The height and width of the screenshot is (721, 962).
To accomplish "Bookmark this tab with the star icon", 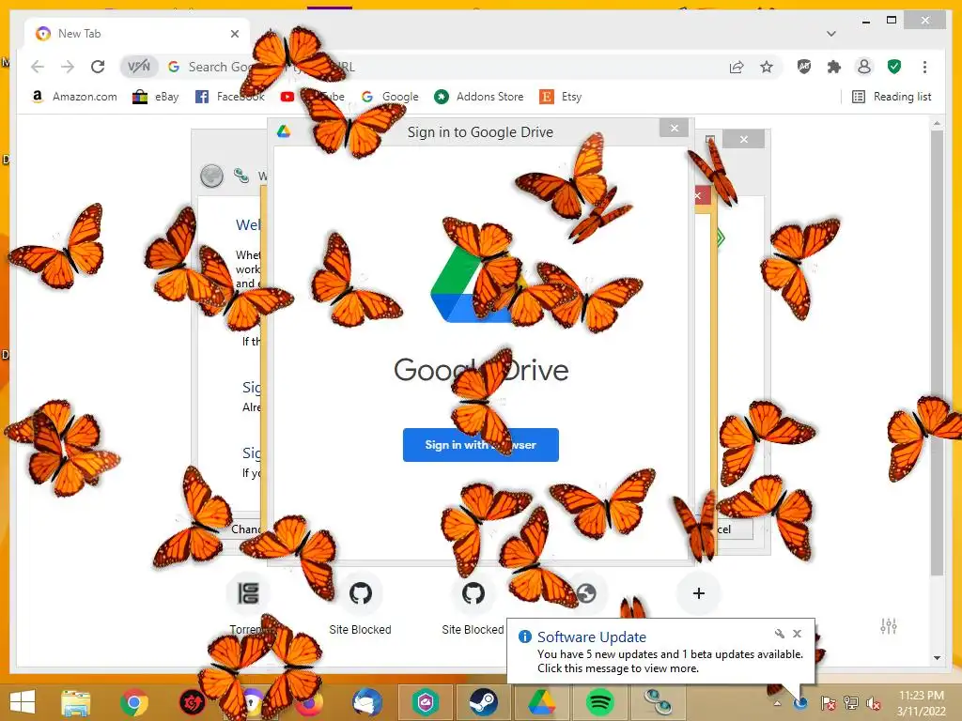I will pyautogui.click(x=767, y=67).
